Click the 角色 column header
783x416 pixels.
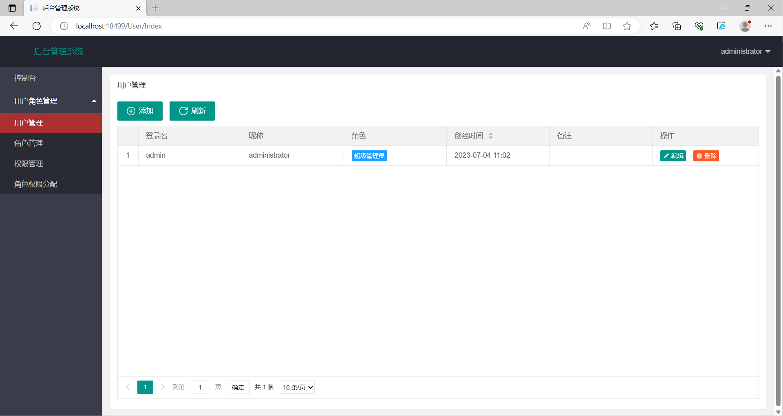(395, 136)
